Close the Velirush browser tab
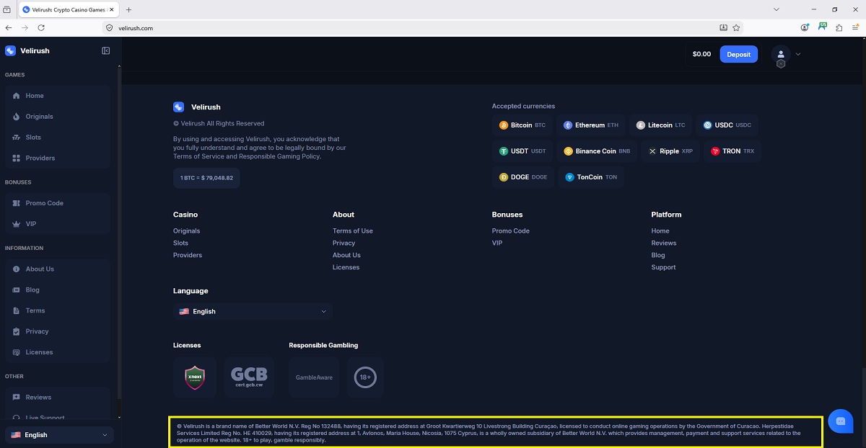 pyautogui.click(x=111, y=9)
